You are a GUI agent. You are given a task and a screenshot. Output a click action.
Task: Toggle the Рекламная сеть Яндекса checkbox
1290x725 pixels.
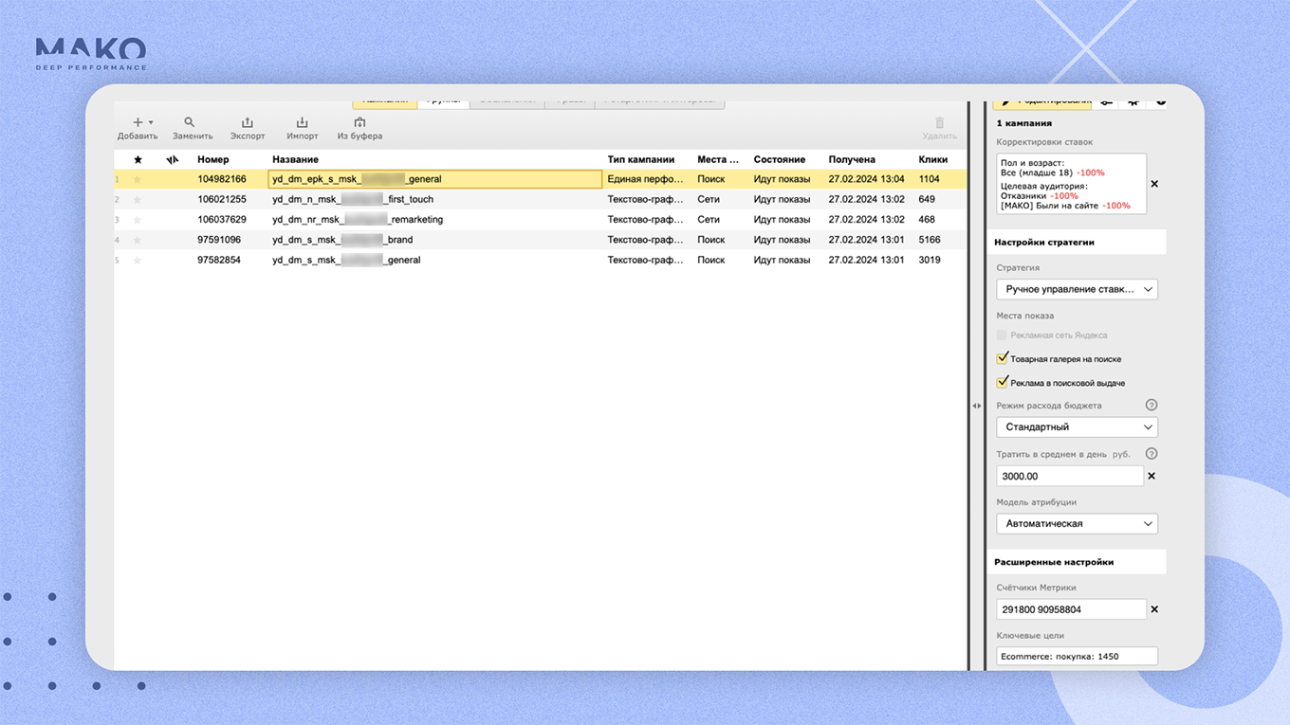(x=1003, y=335)
